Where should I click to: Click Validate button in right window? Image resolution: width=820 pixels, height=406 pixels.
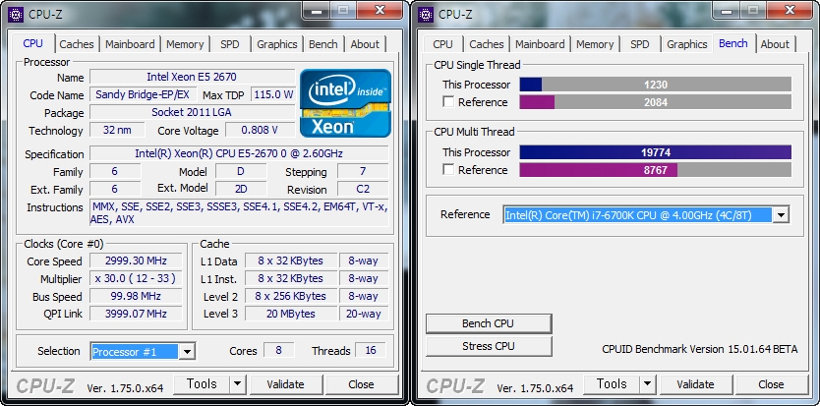(x=695, y=384)
